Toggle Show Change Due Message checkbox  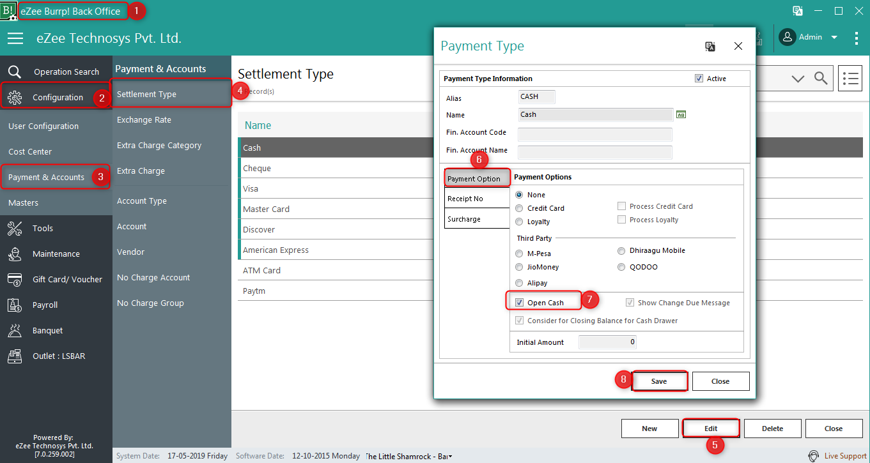630,303
